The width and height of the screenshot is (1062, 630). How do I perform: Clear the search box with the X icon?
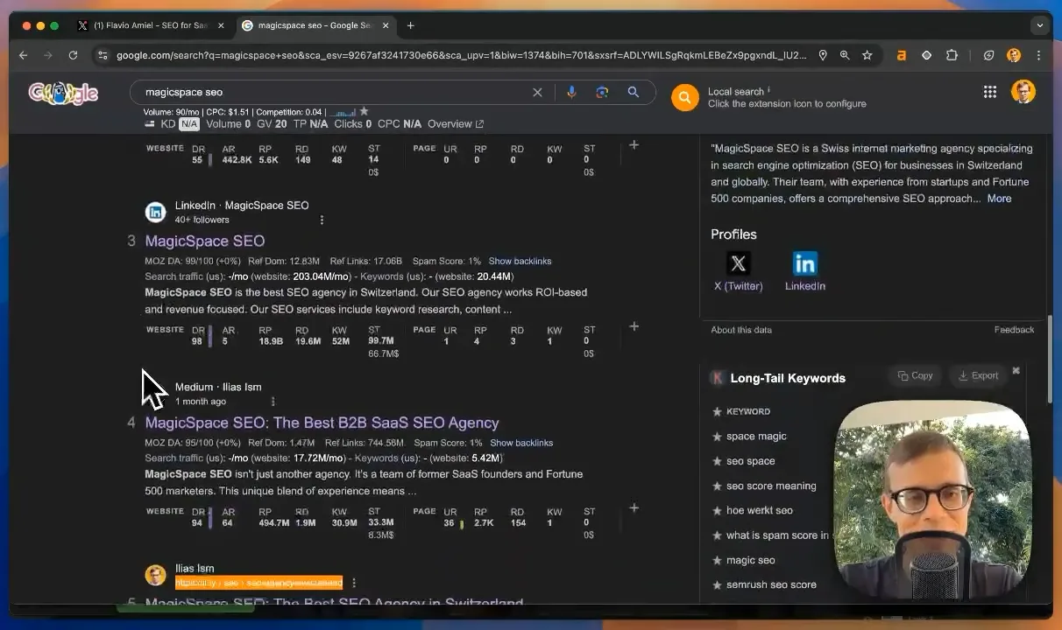[537, 92]
